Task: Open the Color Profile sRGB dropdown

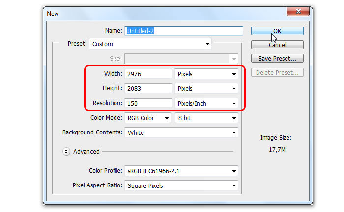Action: pyautogui.click(x=181, y=171)
